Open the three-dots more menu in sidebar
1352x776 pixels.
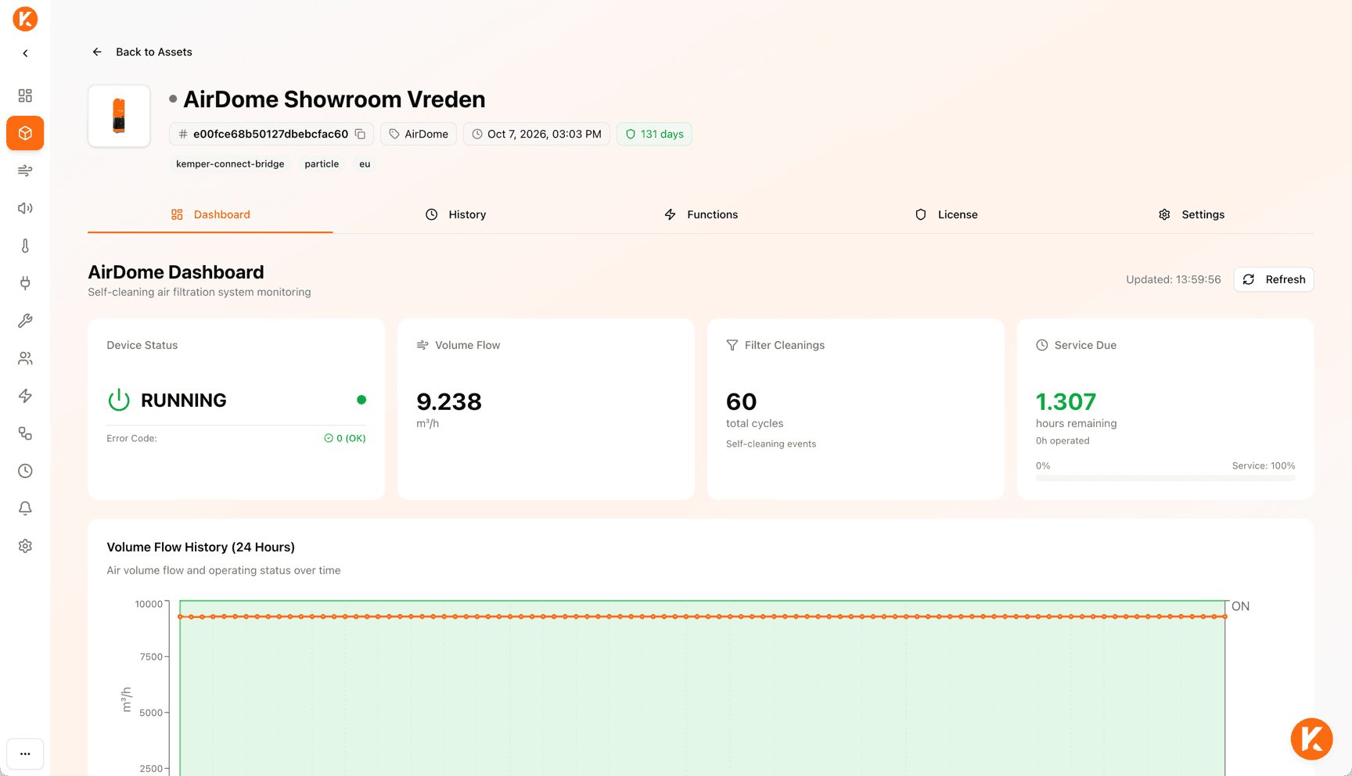point(25,754)
